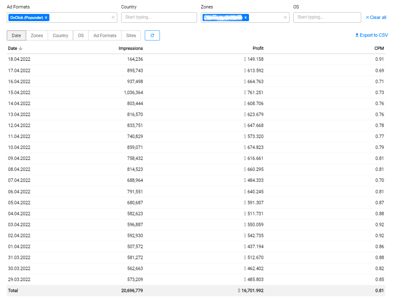The image size is (395, 303).
Task: Click total impressions 20,696,779
Action: tap(132, 291)
